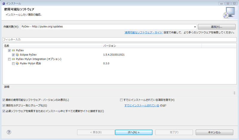Screen dimensions: 239x140
Task: Click the Pydev Mylyn 統合 feature icon
Action: point(17,63)
